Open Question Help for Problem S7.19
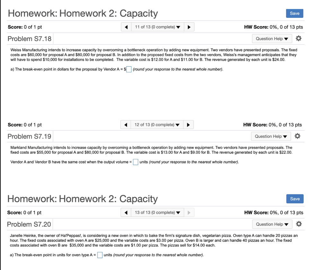 (271, 136)
